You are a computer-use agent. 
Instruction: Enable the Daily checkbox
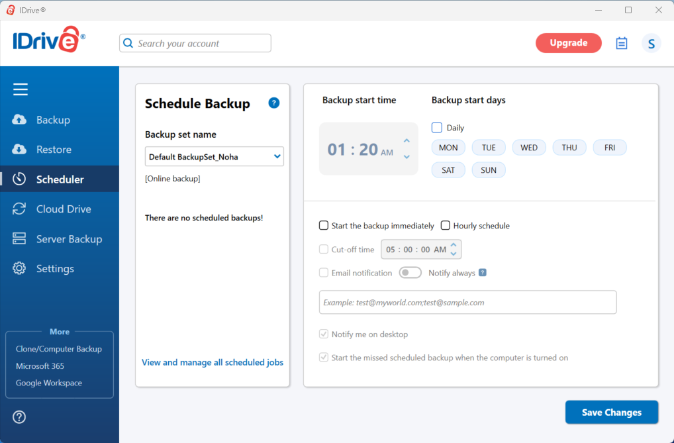coord(437,128)
